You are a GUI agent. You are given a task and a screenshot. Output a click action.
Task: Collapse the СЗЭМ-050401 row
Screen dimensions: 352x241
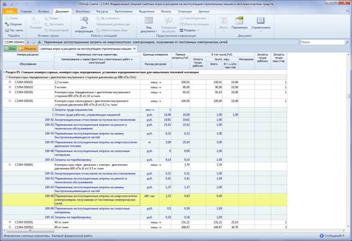pyautogui.click(x=10, y=165)
